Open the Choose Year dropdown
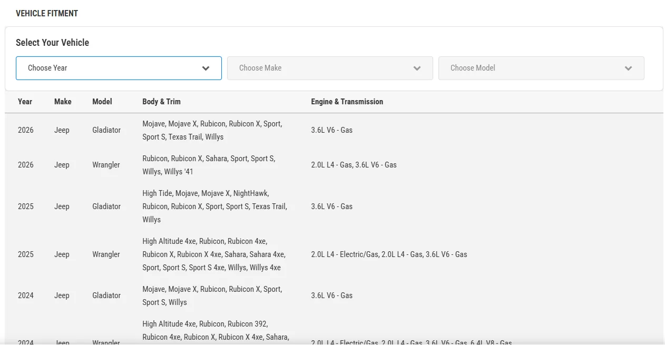This screenshot has height=345, width=665. coord(119,68)
